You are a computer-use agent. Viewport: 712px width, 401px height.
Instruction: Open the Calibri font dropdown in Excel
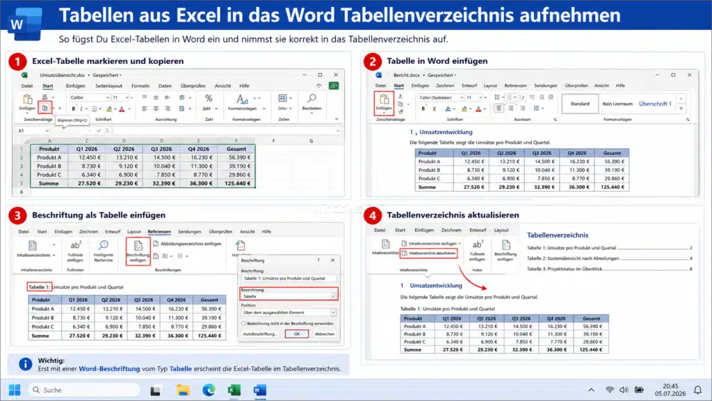[x=107, y=97]
